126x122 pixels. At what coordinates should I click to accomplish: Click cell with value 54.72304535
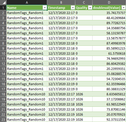109,79
